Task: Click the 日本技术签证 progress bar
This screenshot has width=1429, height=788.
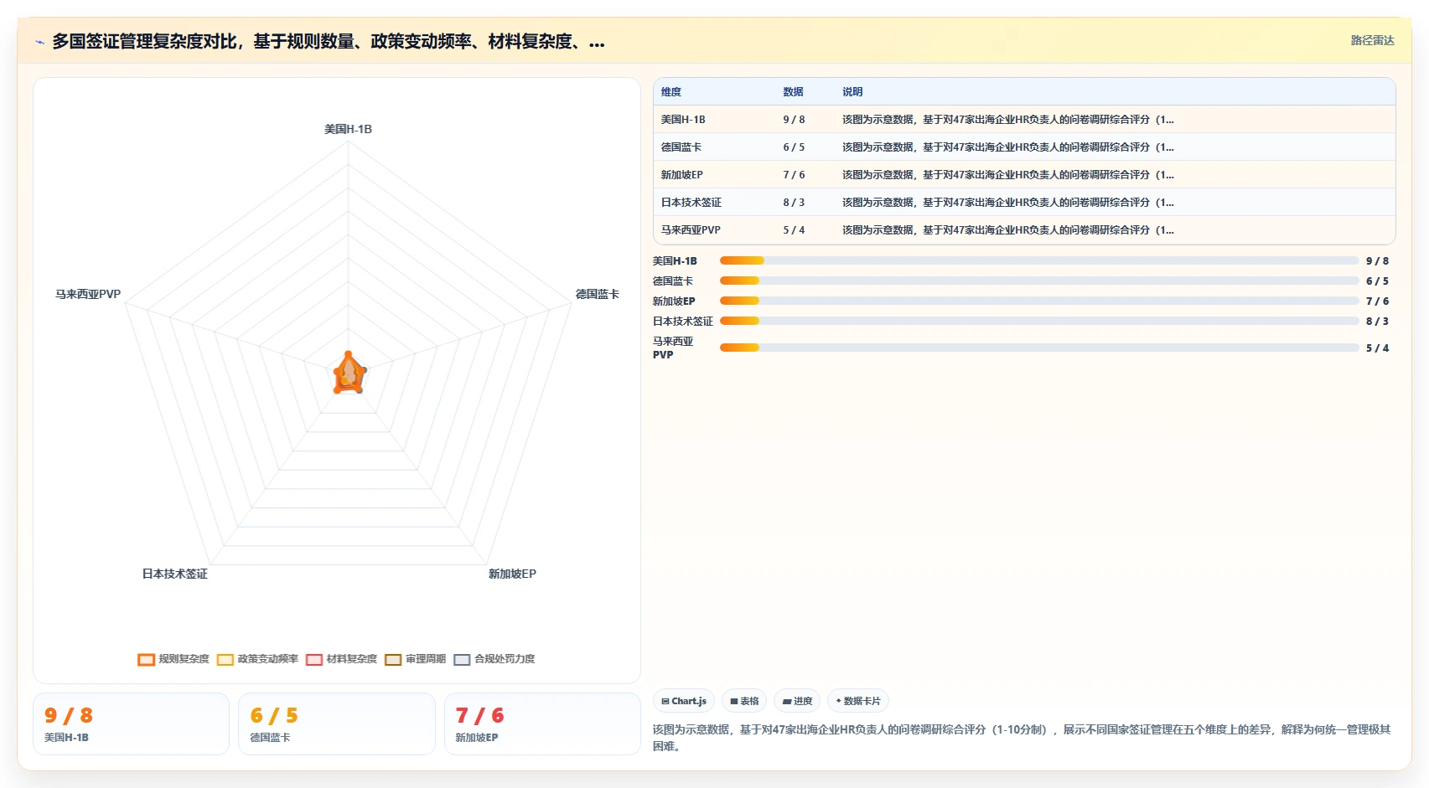Action: 1039,321
